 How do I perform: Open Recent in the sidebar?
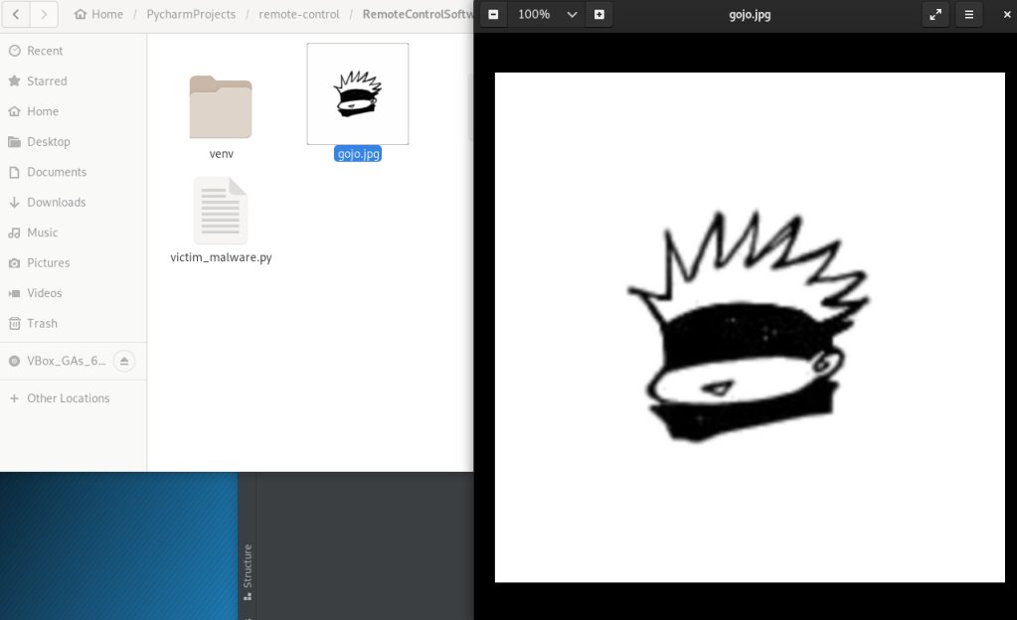pos(45,51)
